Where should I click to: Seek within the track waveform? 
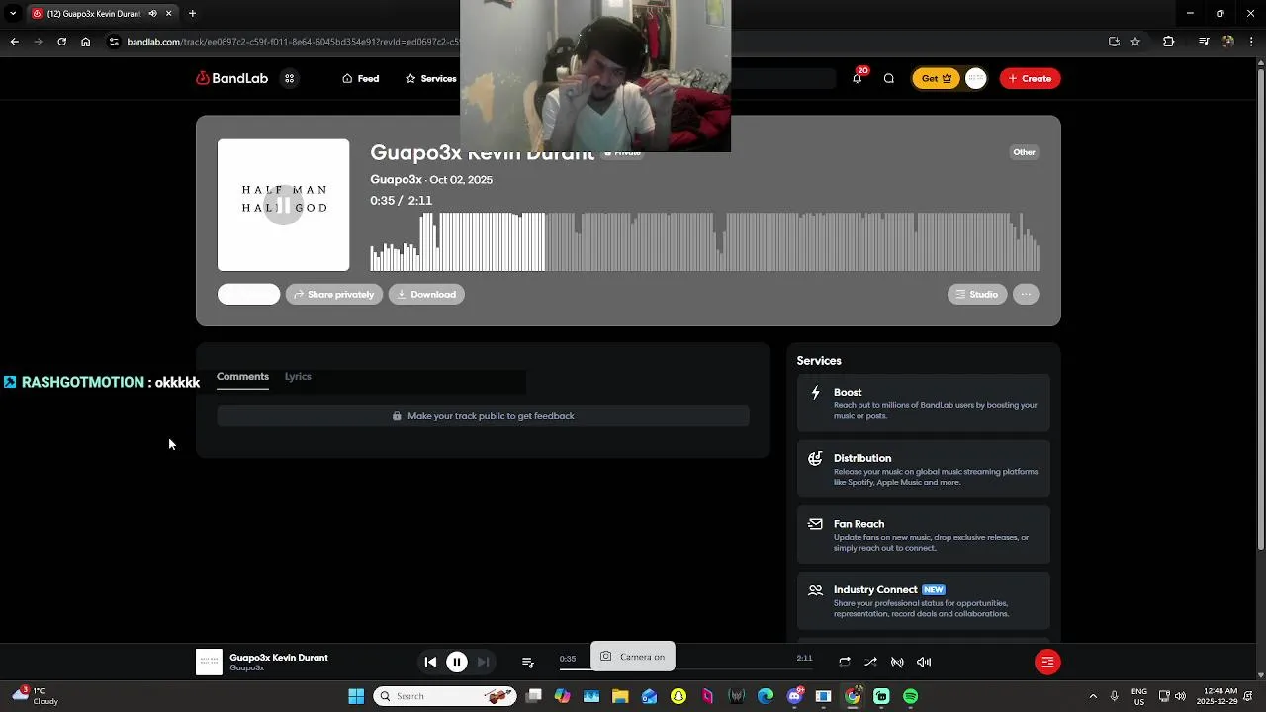(x=704, y=241)
